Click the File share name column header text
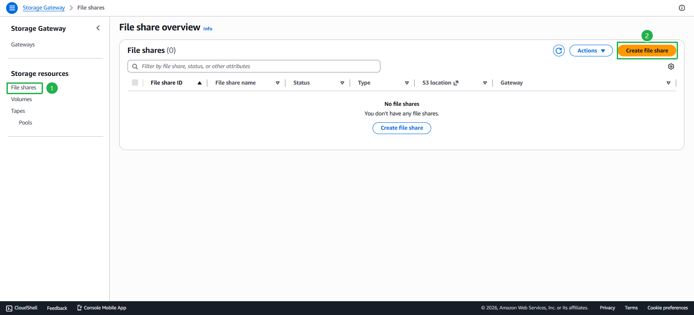The width and height of the screenshot is (694, 315). tap(236, 83)
